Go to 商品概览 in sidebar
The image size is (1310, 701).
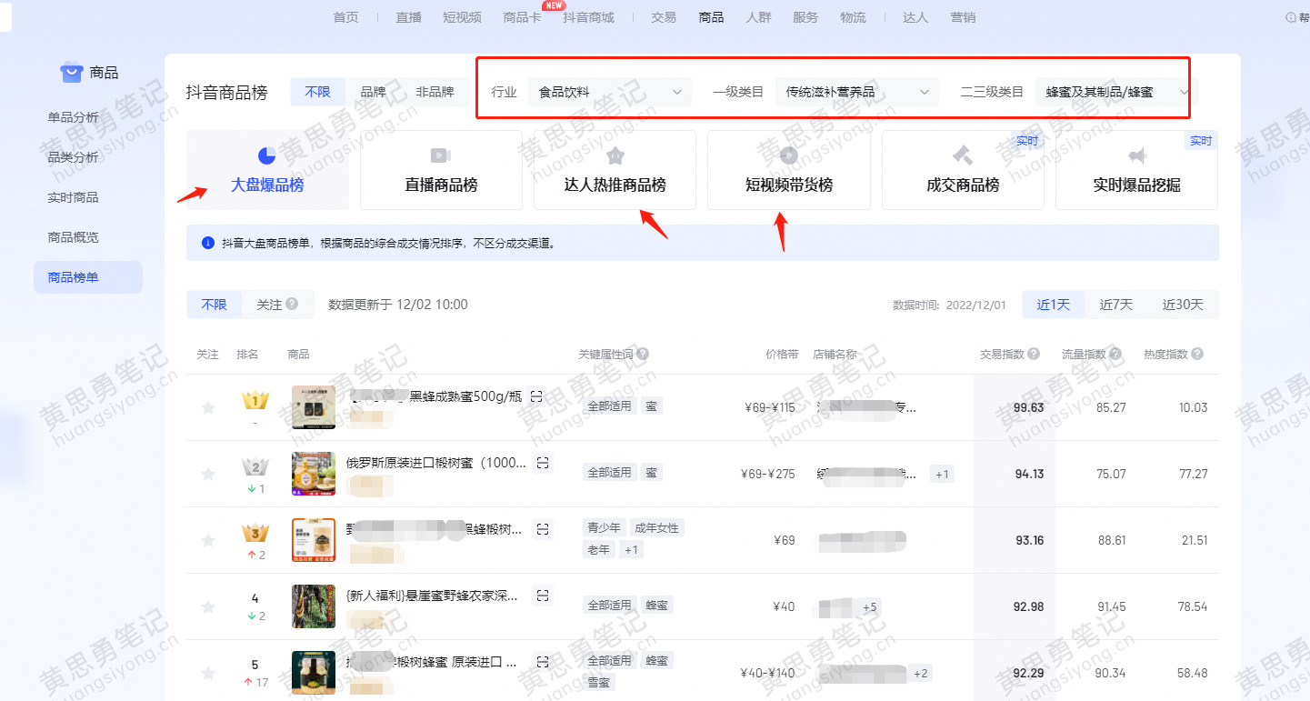[74, 237]
